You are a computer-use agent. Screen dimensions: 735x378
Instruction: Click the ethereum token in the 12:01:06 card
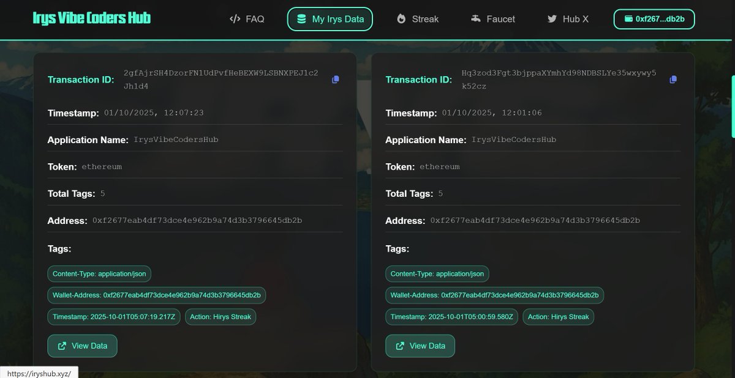tap(440, 166)
